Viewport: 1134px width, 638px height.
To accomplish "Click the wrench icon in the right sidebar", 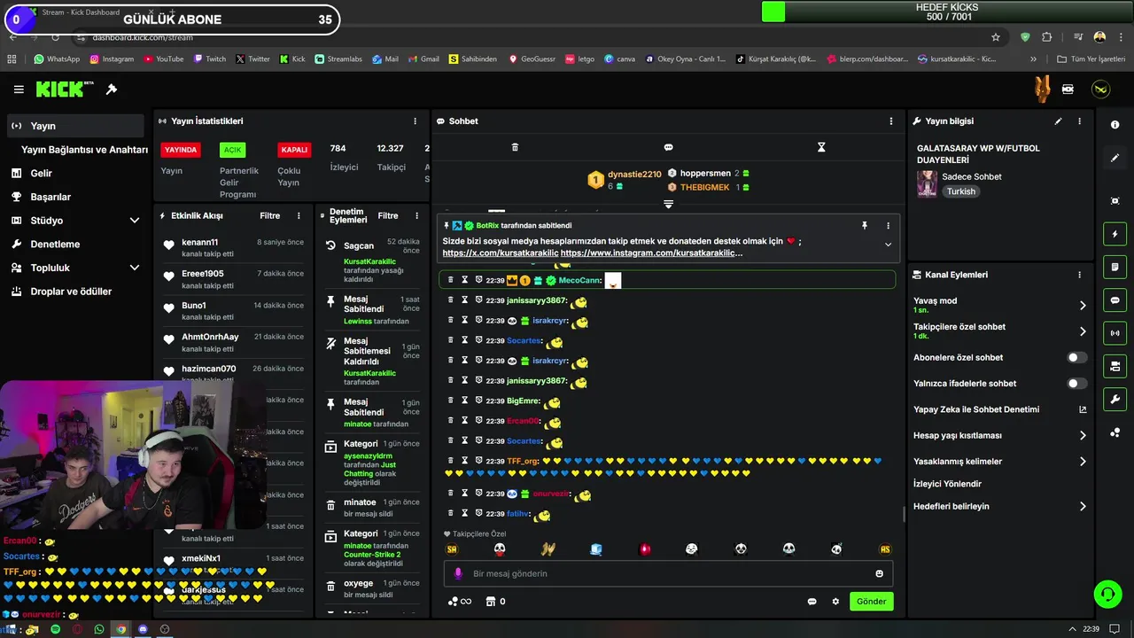I will pyautogui.click(x=1115, y=399).
